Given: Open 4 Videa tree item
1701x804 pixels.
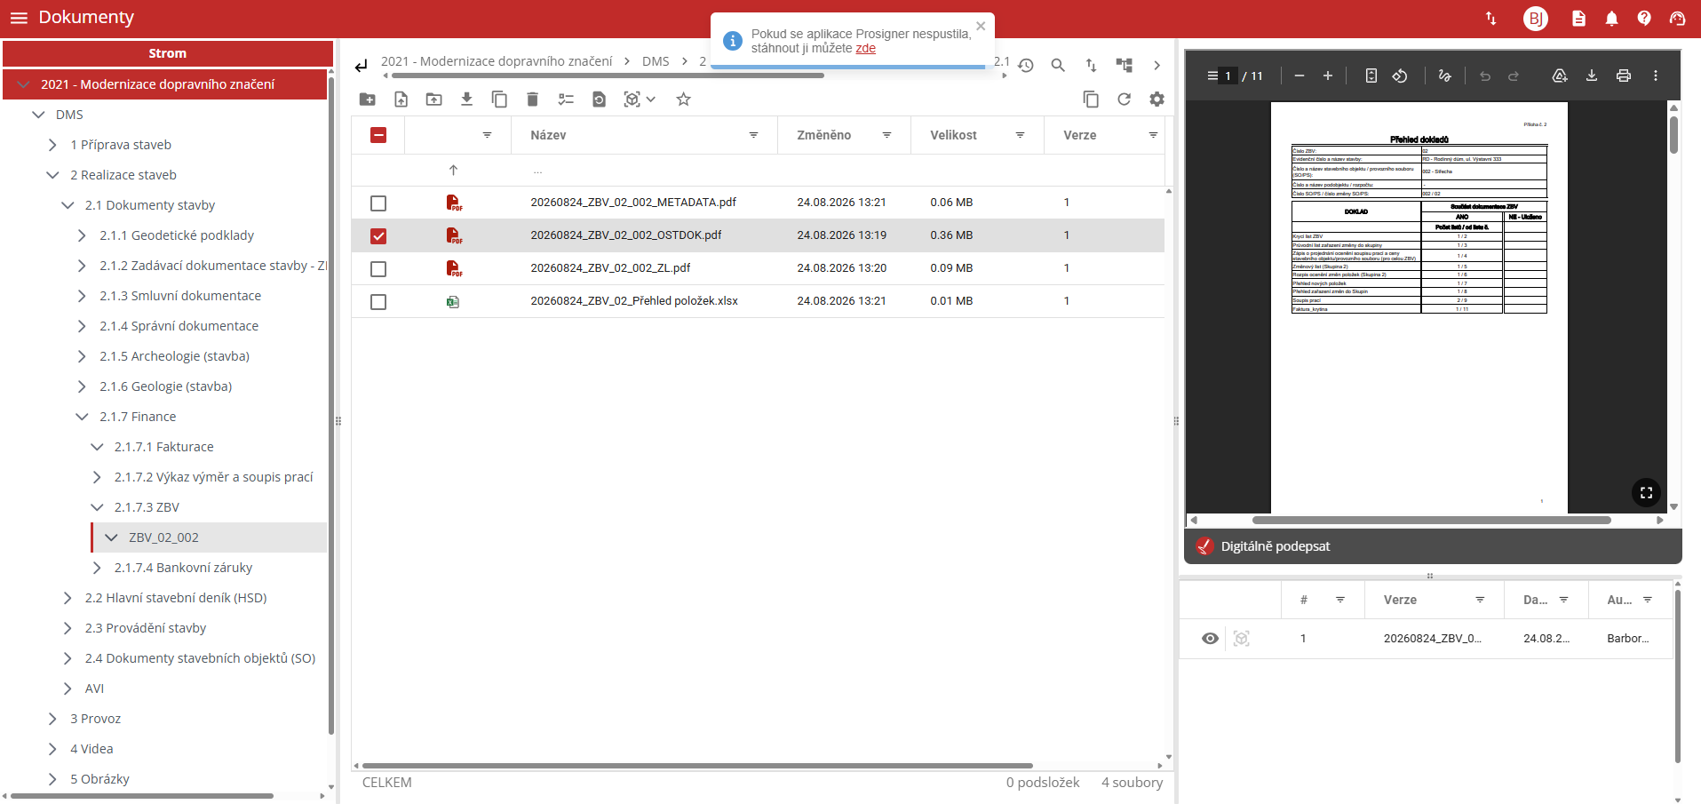Looking at the screenshot, I should [91, 749].
